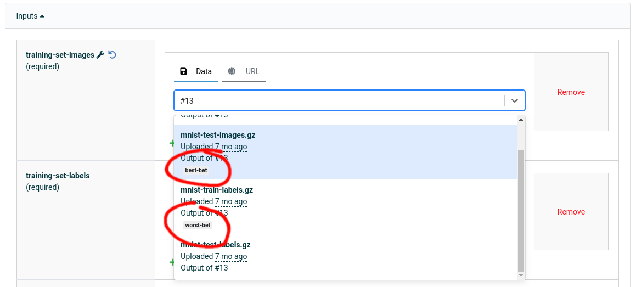This screenshot has width=636, height=287.
Task: Click '7 mo ago' under mnist-test-images.gz
Action: [x=231, y=147]
